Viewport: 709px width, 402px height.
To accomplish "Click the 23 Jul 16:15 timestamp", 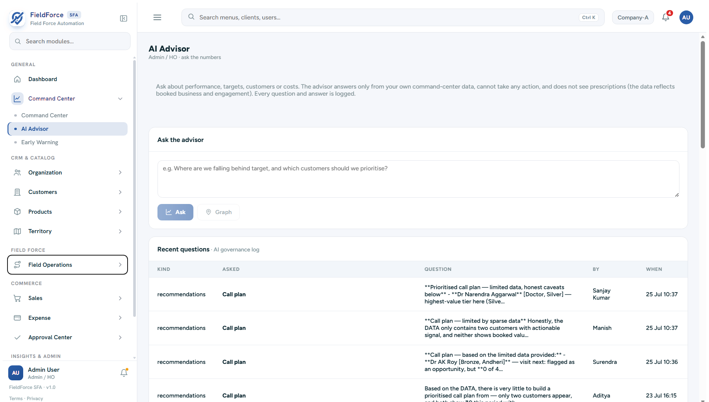I will [x=661, y=396].
